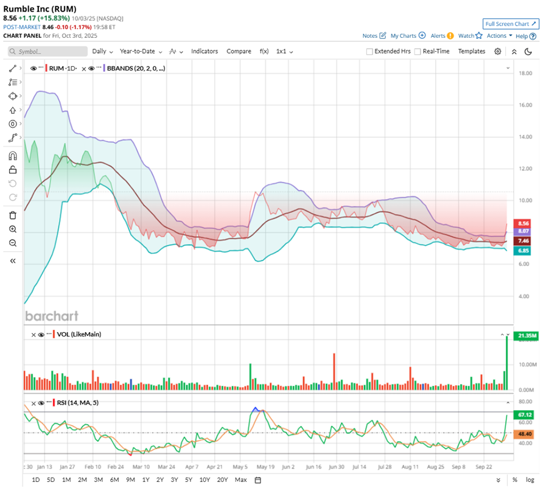Screen dimensions: 549x491
Task: Toggle log scale button
Action: 530,480
